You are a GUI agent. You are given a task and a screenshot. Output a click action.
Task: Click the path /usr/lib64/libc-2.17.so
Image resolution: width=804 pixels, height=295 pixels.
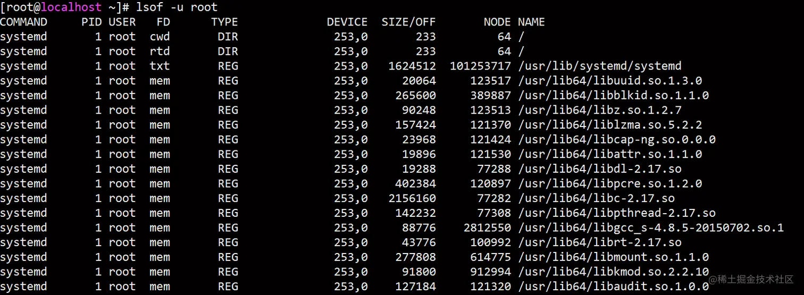(x=596, y=198)
